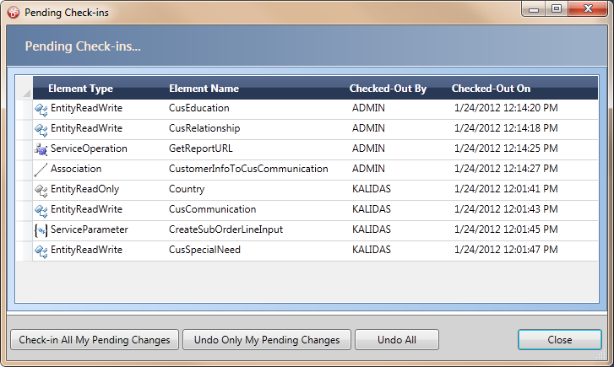Click the EntityReadOnly icon for Country

coord(41,190)
